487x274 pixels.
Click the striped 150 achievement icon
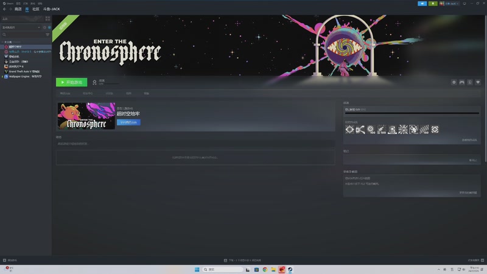(x=424, y=130)
